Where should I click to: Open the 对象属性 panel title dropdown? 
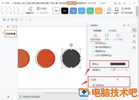pyautogui.click(x=99, y=26)
